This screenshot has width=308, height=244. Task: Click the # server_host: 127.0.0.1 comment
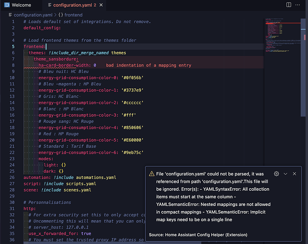coord(59,227)
